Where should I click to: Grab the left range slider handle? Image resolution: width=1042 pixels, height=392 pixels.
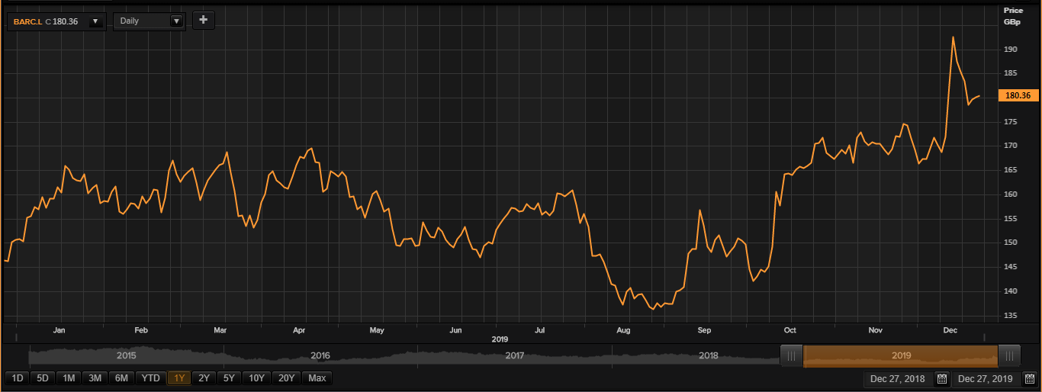(791, 355)
